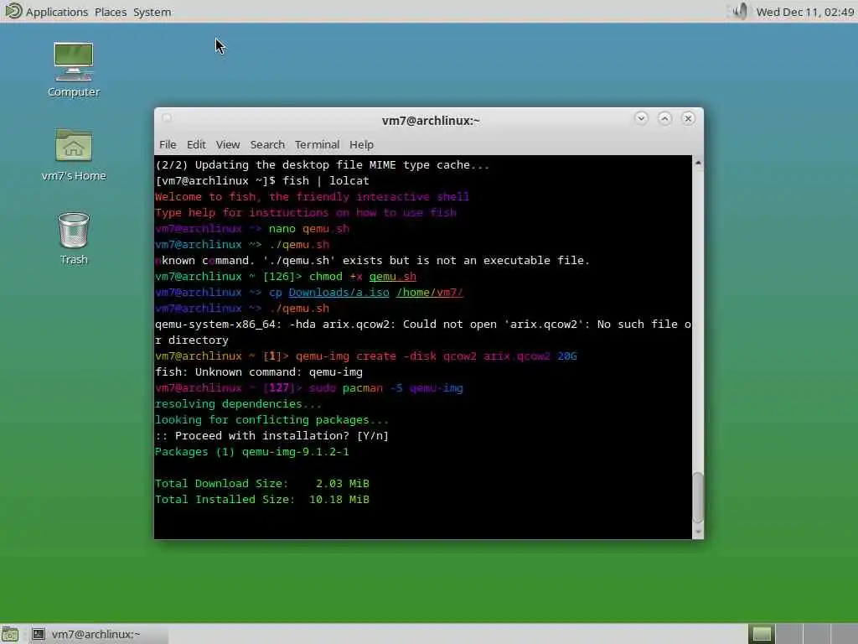858x644 pixels.
Task: Open the terminal View menu
Action: coord(228,144)
